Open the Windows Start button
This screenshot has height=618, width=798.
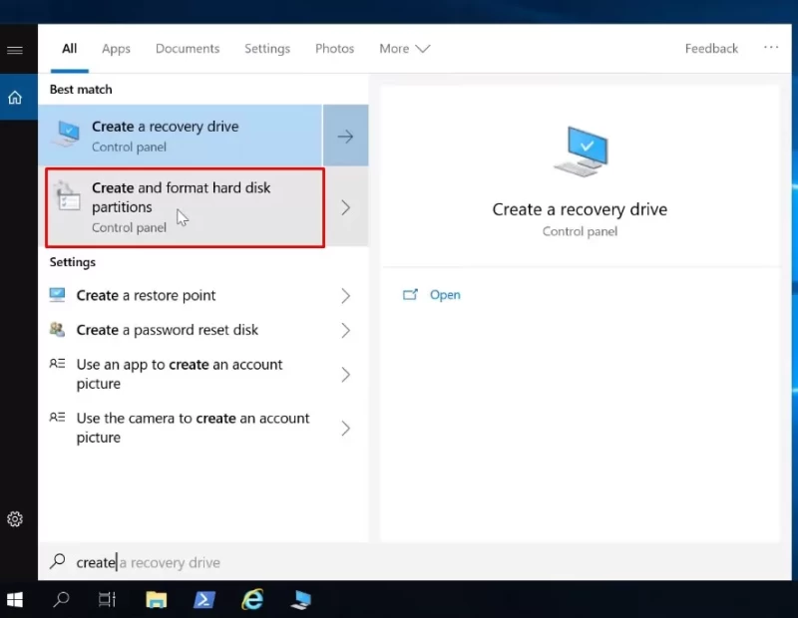coord(15,600)
